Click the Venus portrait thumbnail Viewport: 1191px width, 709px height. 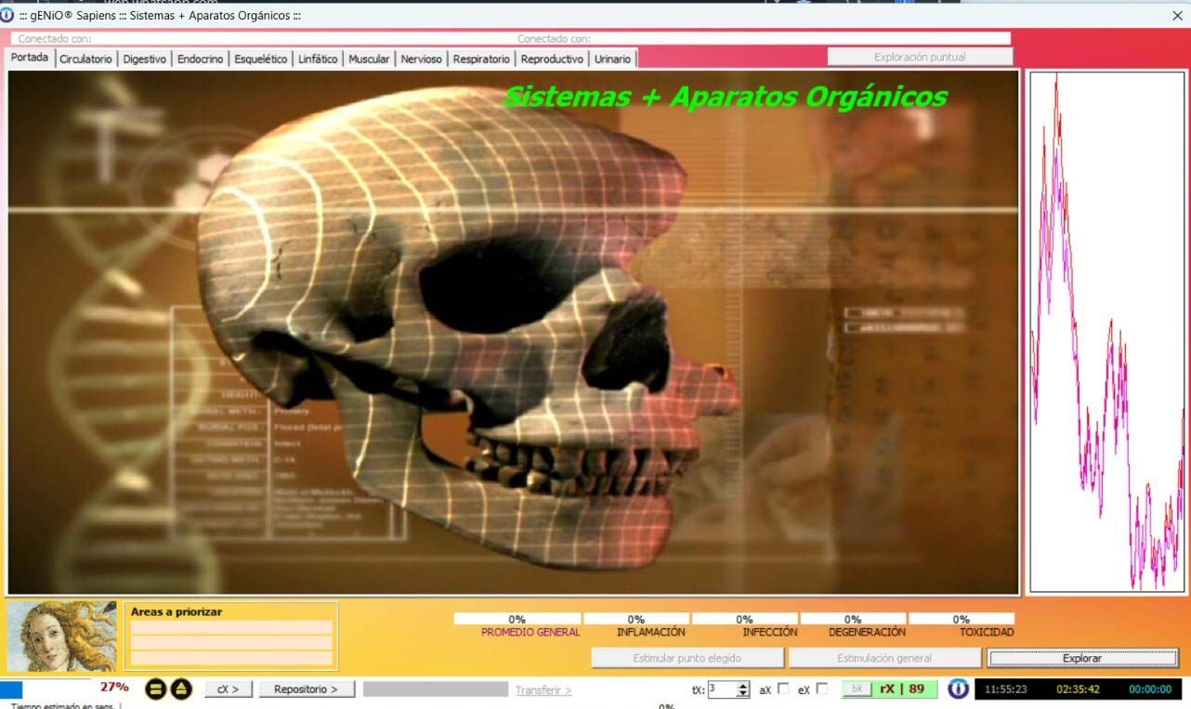coord(62,637)
